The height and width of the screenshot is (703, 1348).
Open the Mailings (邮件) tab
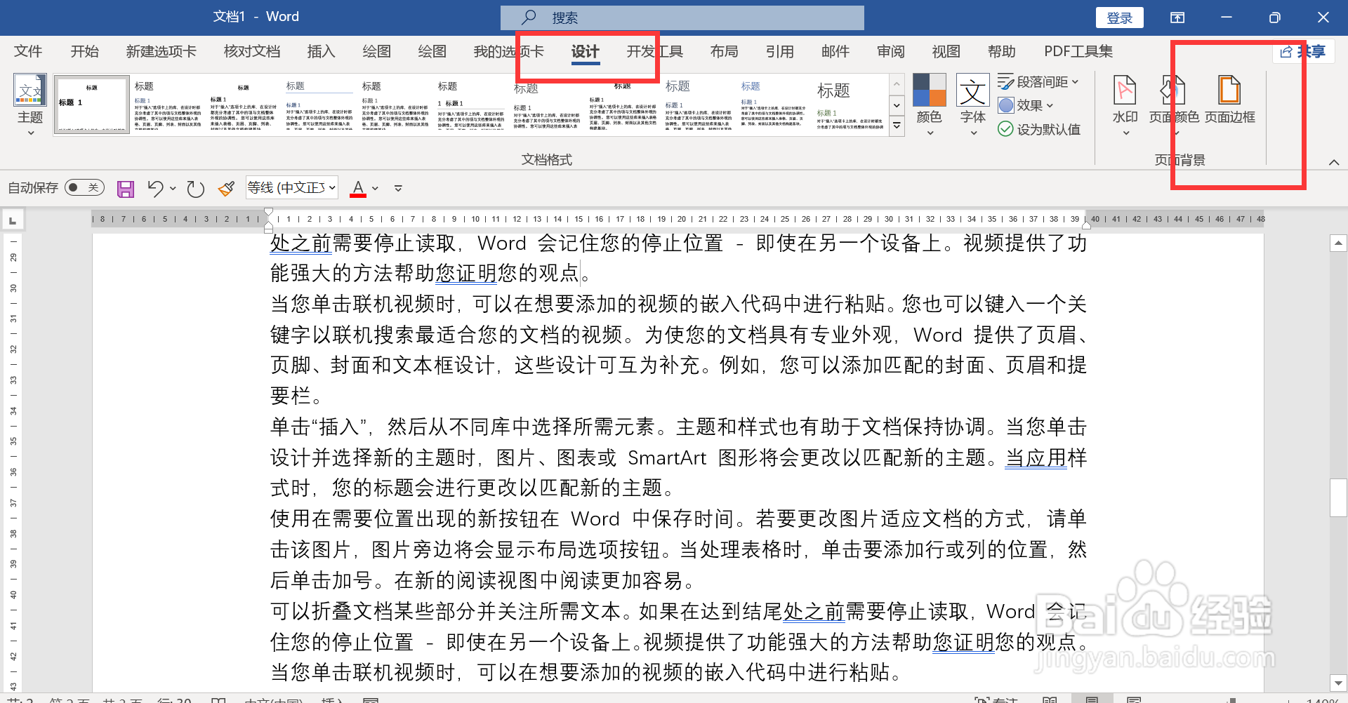835,51
